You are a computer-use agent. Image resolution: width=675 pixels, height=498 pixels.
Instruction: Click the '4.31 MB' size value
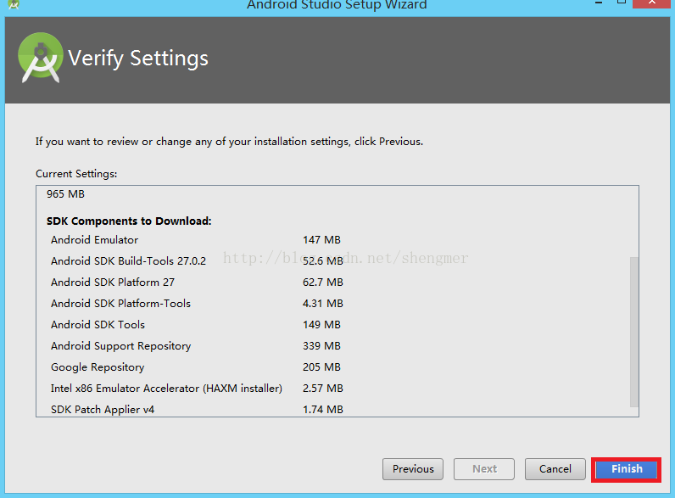click(323, 303)
